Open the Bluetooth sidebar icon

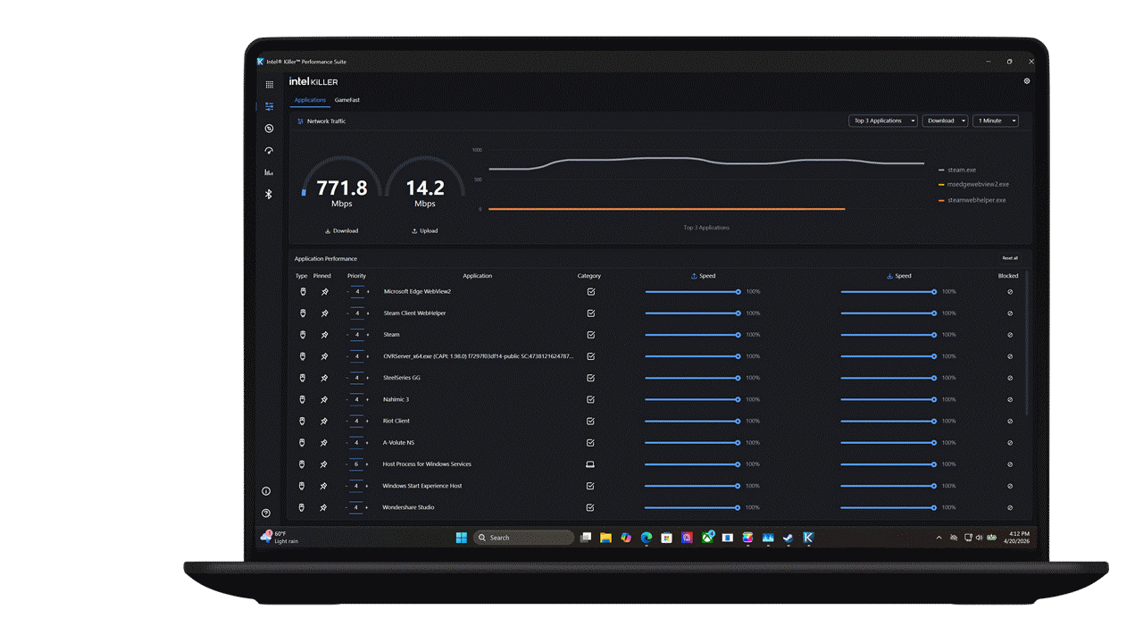269,194
